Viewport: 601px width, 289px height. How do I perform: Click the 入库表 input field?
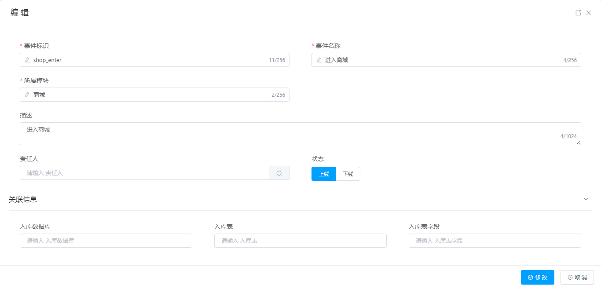300,241
